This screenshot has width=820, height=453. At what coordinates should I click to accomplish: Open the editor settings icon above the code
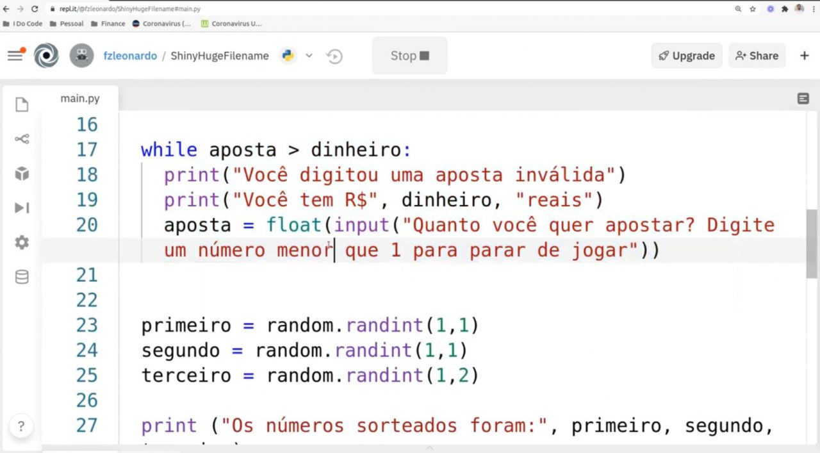pos(803,98)
